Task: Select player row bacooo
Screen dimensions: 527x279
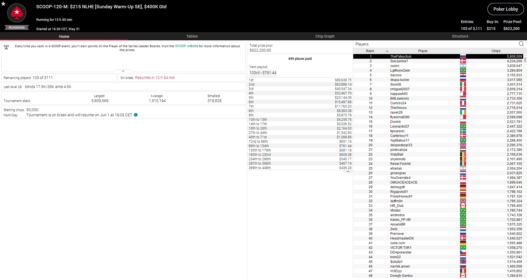Action: coord(438,75)
